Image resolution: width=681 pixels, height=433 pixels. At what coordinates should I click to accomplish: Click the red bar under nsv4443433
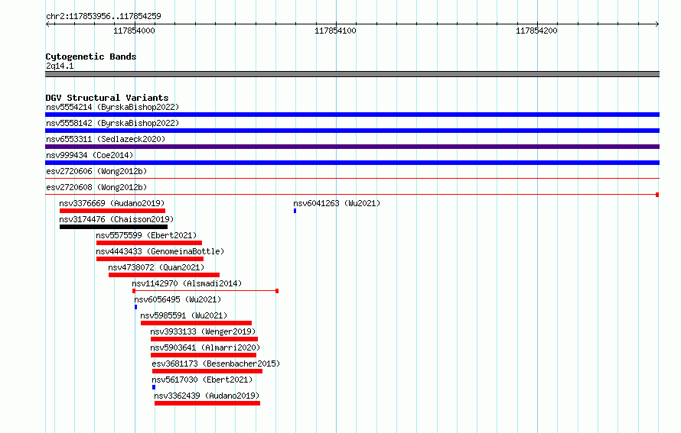[x=150, y=259]
